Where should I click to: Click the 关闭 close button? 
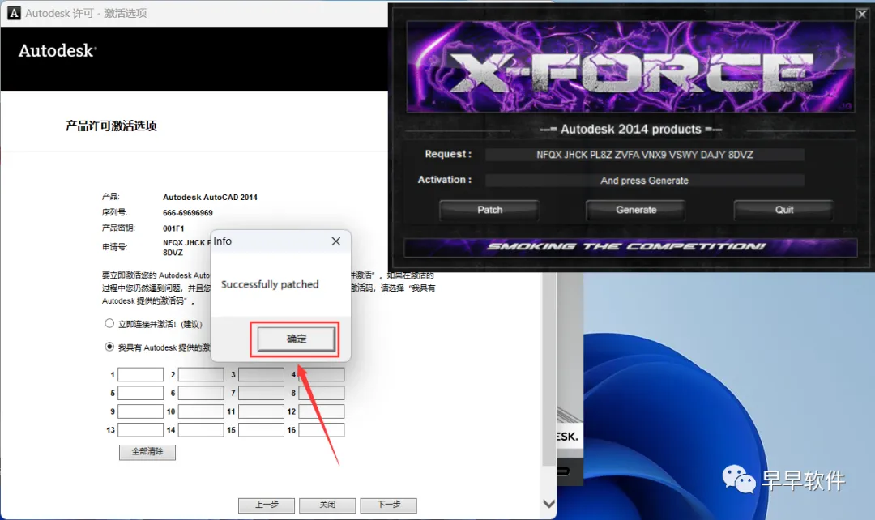[x=327, y=505]
